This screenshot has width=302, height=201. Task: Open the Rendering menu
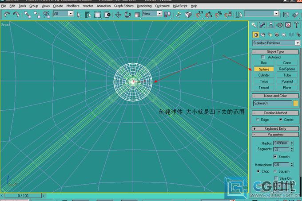[144, 6]
